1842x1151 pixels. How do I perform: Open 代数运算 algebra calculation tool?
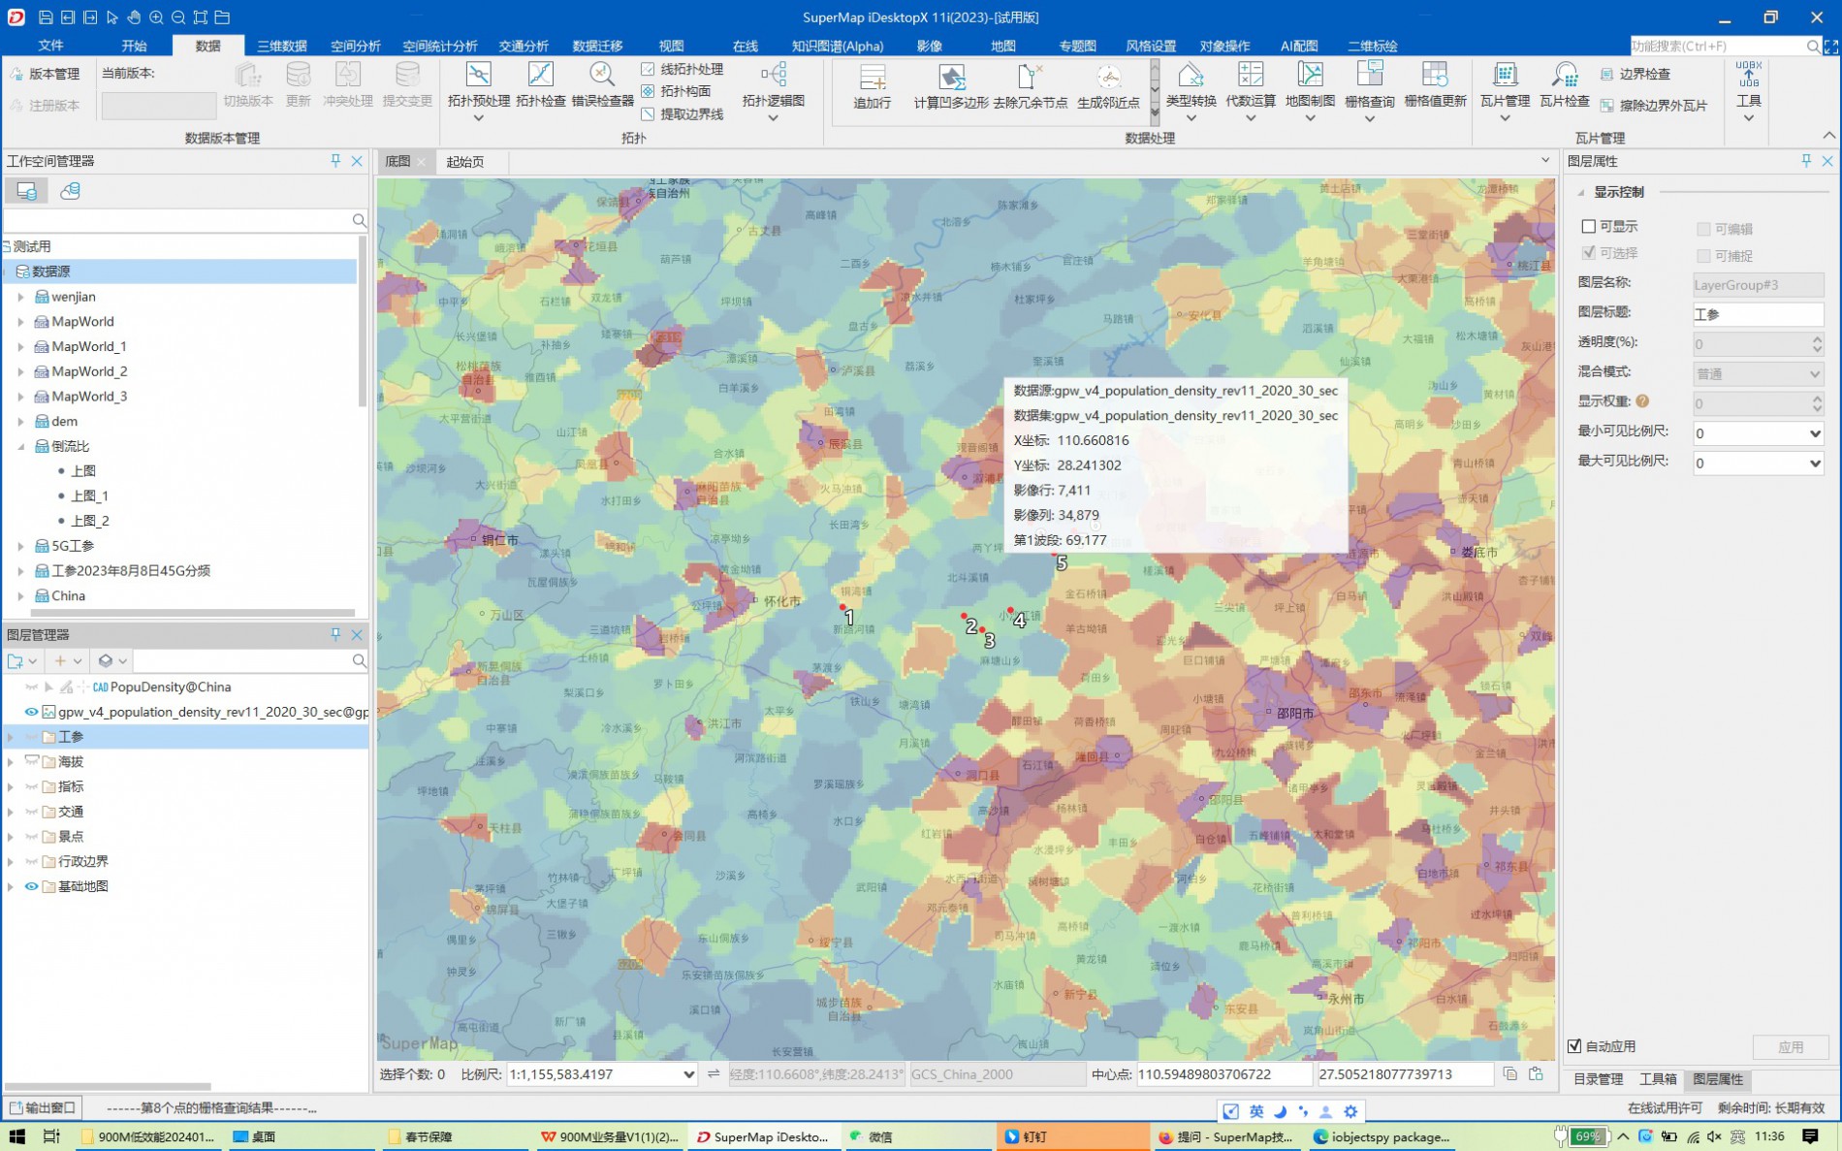click(1251, 90)
